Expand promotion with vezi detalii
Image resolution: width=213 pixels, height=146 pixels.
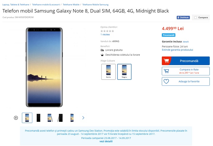click(x=106, y=141)
